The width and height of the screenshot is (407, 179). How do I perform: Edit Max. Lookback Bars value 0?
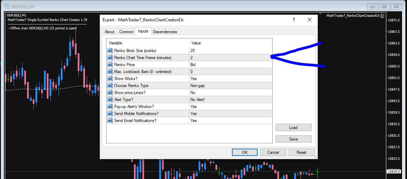coord(231,72)
